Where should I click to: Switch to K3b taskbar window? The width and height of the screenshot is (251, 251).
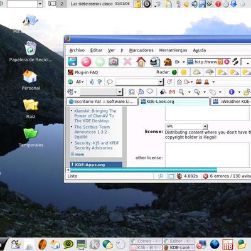tap(146, 247)
